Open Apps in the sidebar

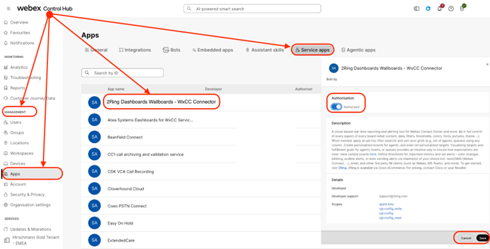pos(32,174)
